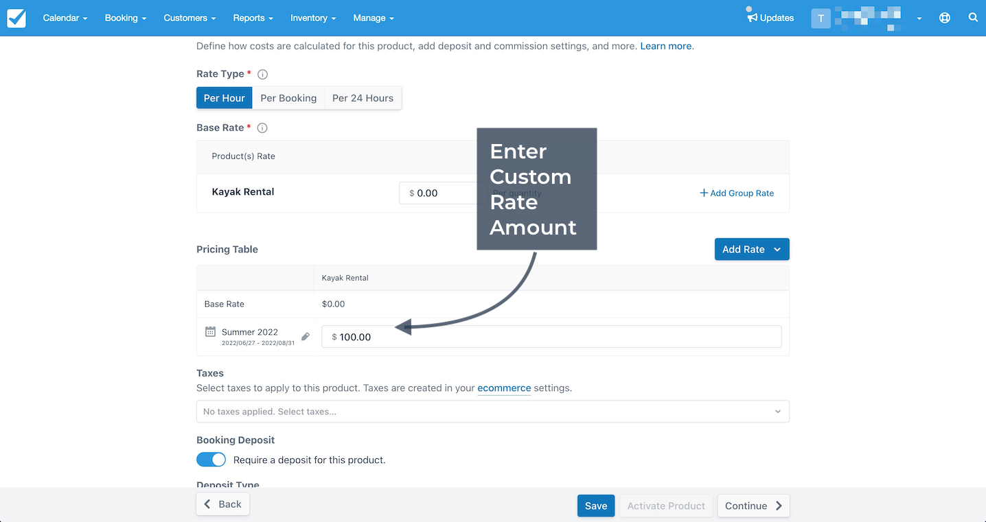The image size is (986, 522).
Task: Click the Back button
Action: (x=223, y=504)
